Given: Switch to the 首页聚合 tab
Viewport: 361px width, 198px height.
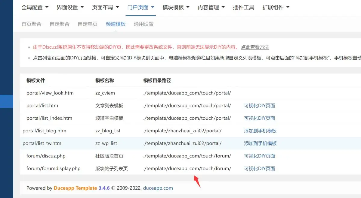Looking at the screenshot, I should pyautogui.click(x=31, y=24).
